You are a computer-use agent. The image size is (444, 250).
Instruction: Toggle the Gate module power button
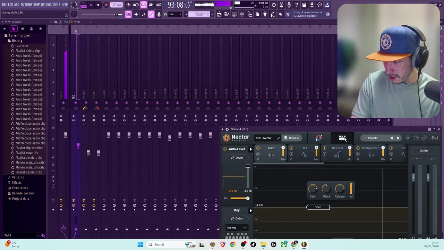[258, 148]
